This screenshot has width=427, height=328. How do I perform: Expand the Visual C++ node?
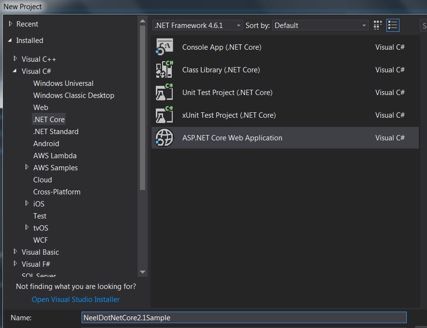[x=16, y=59]
